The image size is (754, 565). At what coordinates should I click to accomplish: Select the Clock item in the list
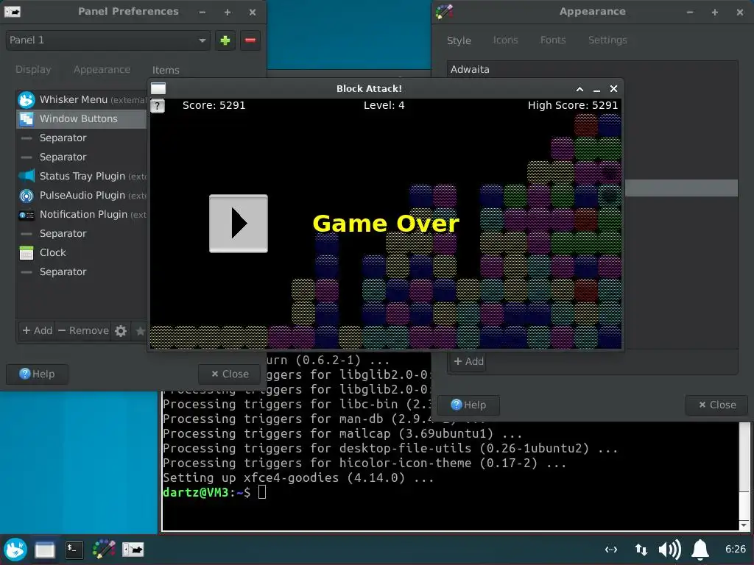(x=82, y=253)
